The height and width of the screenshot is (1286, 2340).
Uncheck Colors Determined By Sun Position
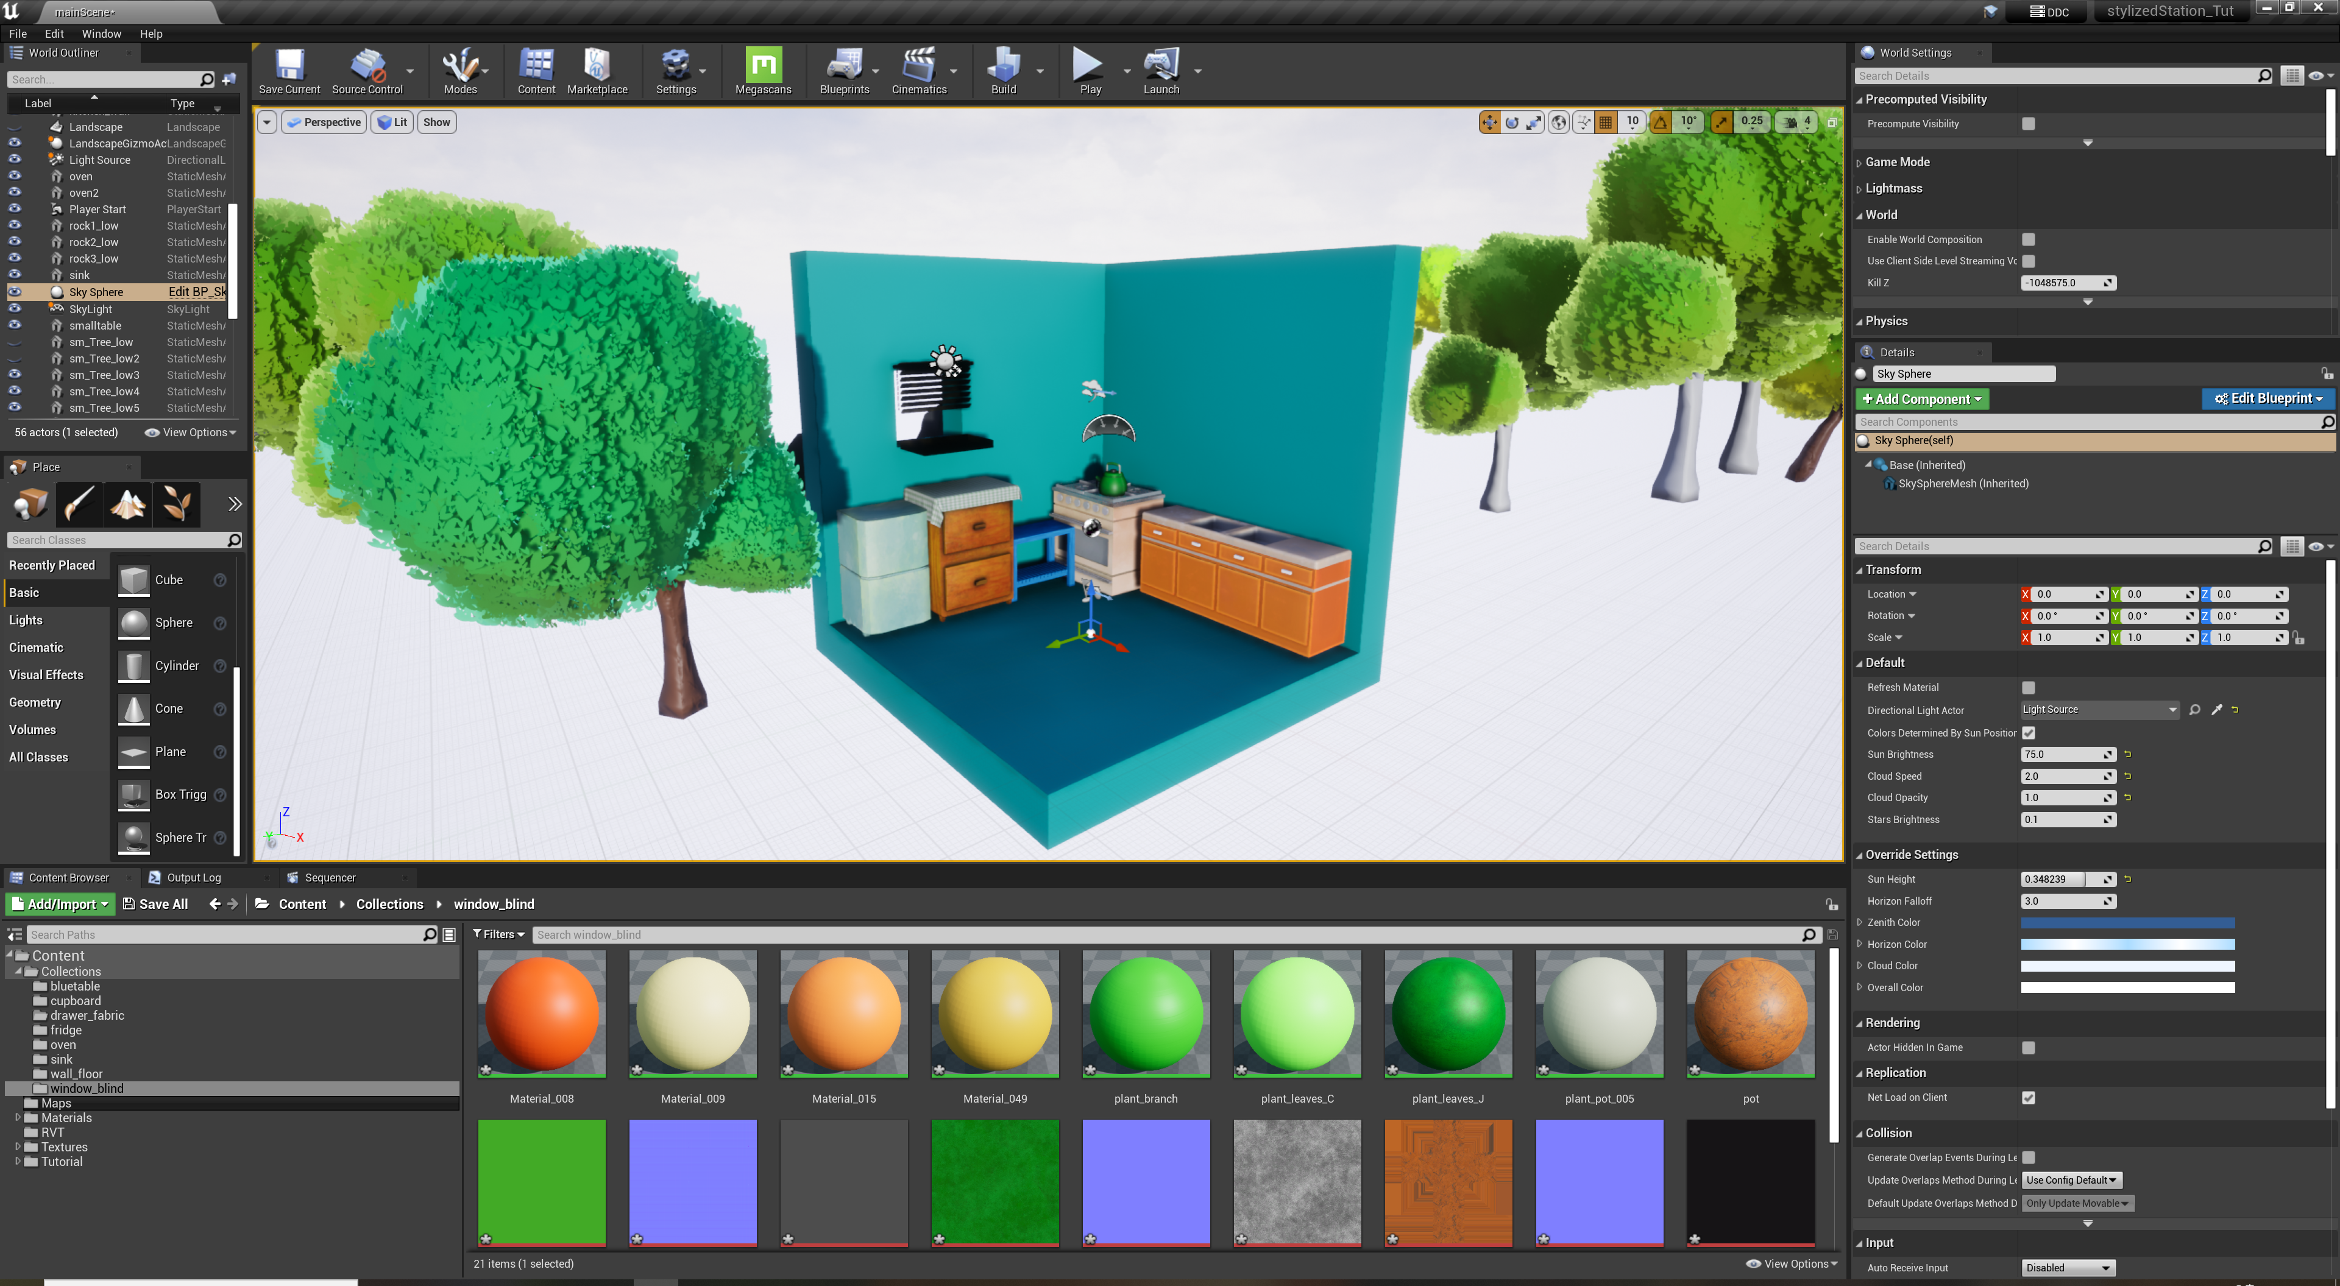click(x=2027, y=732)
